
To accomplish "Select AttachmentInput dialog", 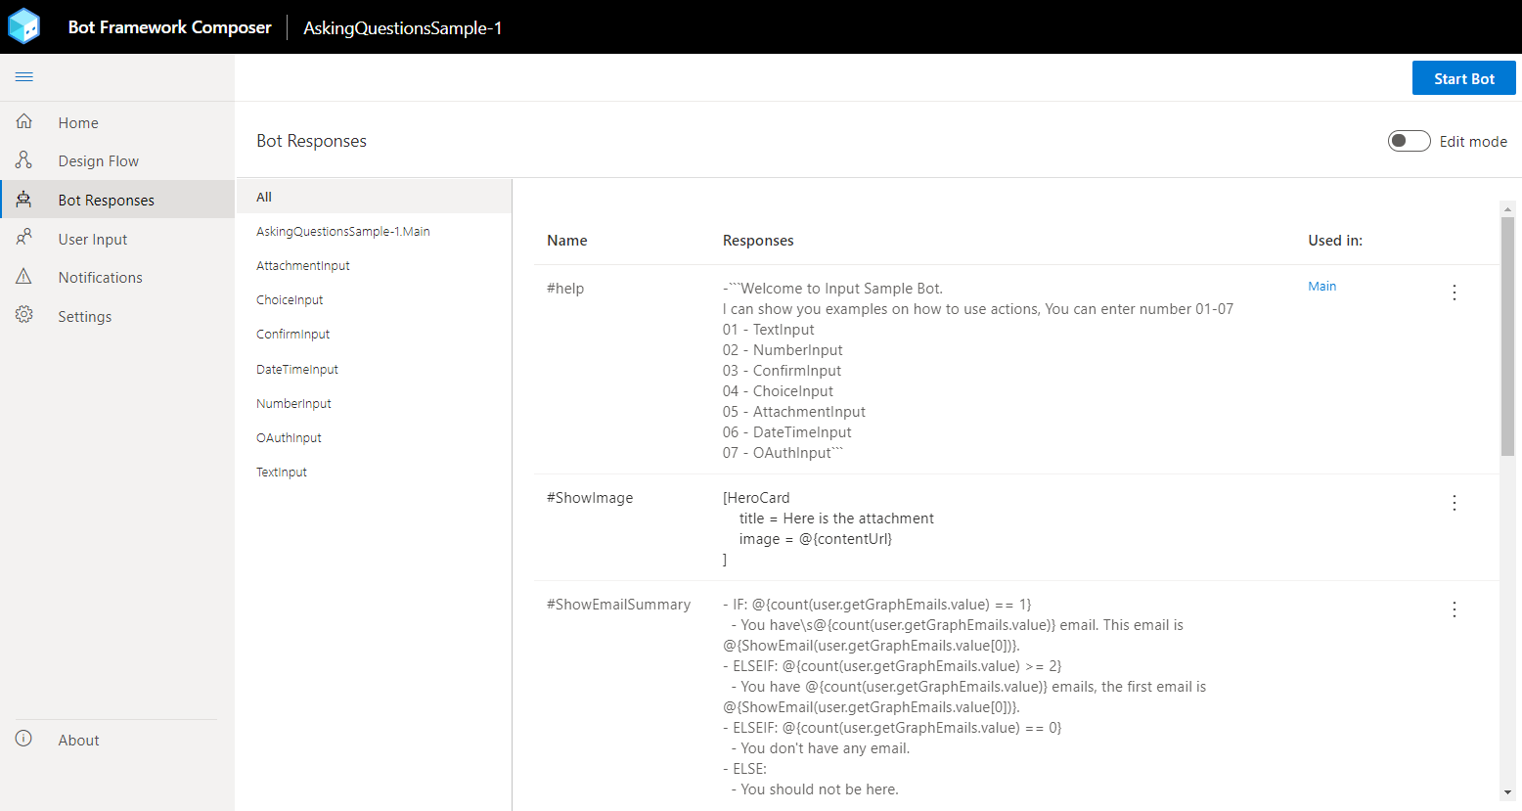I will point(375,265).
